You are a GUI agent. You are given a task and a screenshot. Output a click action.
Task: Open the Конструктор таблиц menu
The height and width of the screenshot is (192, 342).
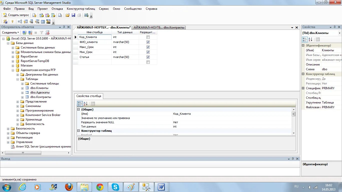(81, 9)
